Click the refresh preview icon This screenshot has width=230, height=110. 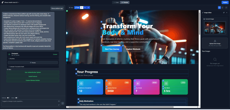(x=226, y=8)
